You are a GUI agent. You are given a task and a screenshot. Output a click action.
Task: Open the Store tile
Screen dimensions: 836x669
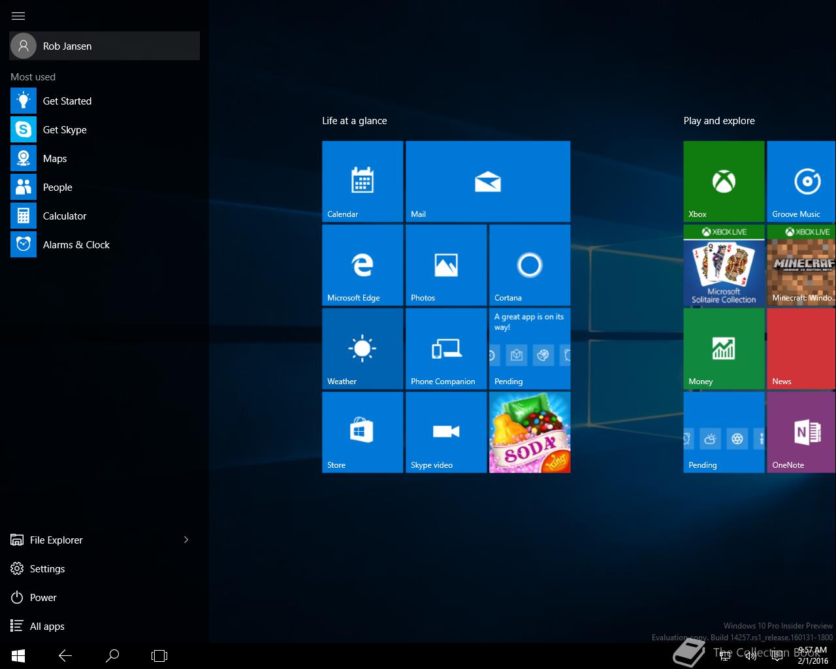(362, 432)
